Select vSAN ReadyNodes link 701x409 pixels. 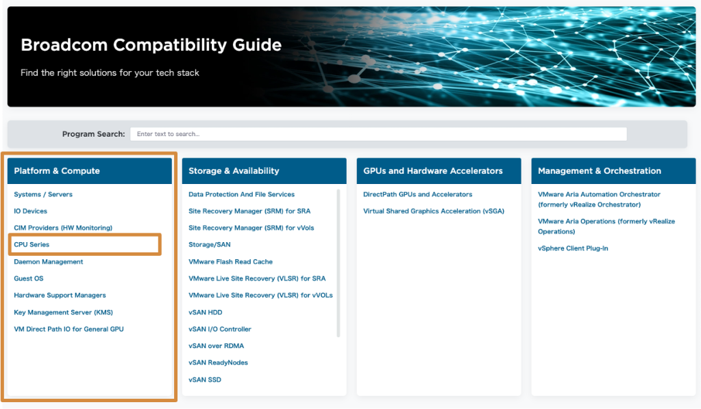[x=218, y=362]
